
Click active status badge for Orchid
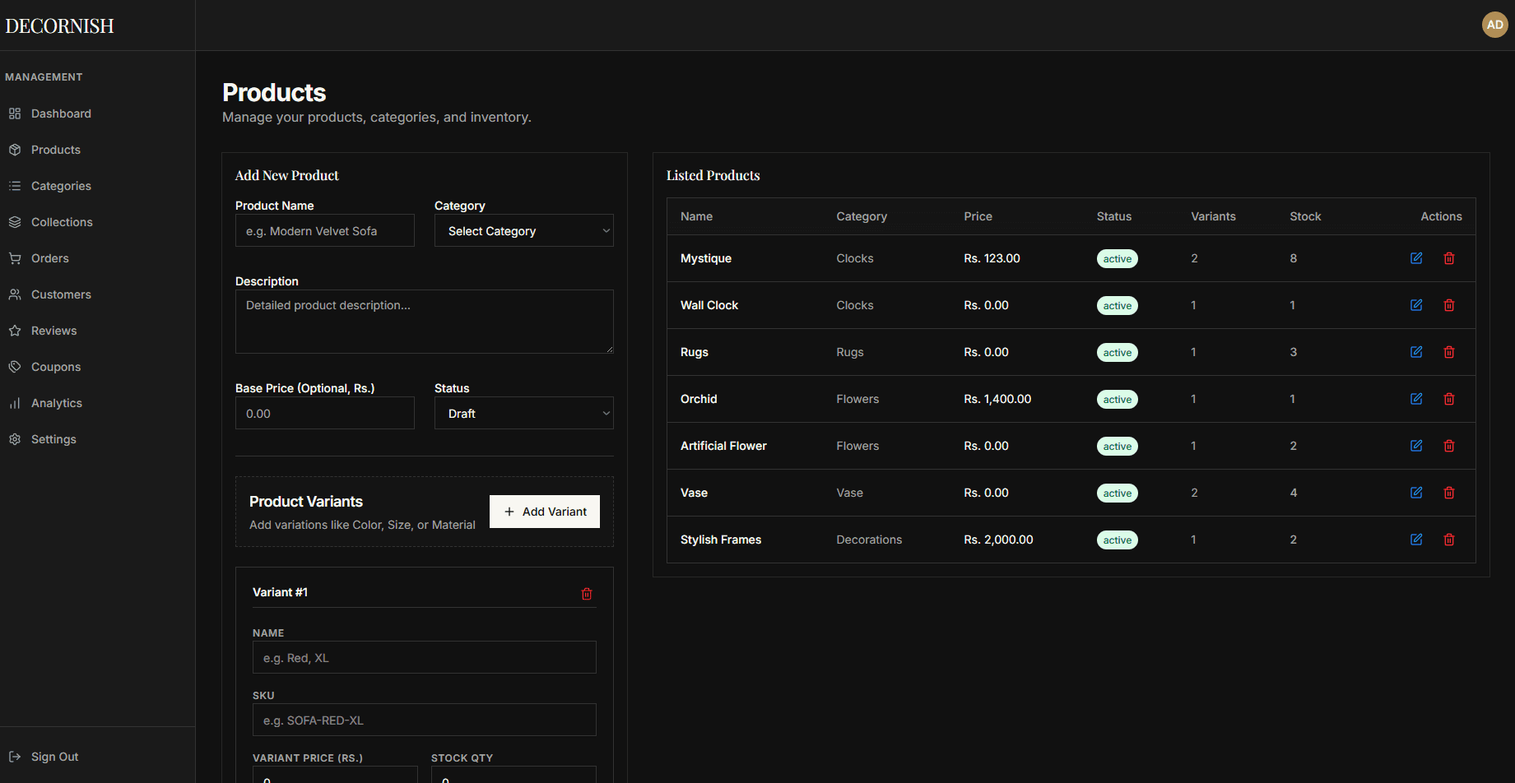pos(1118,399)
